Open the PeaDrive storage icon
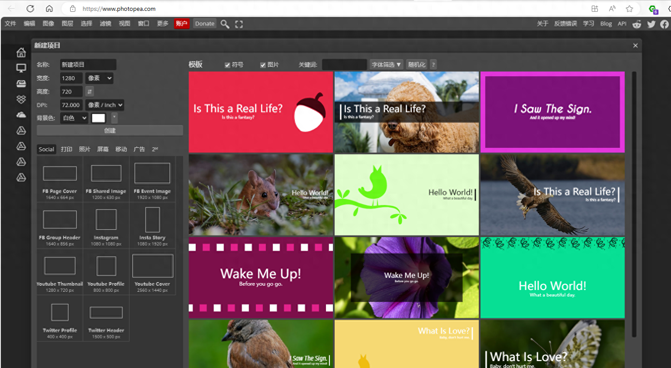671x368 pixels. [21, 84]
